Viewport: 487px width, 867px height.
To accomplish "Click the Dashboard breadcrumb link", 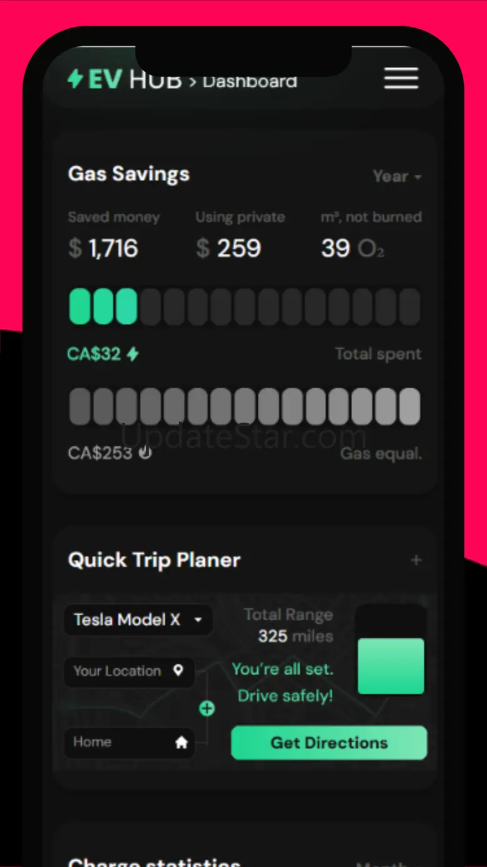I will coord(250,82).
